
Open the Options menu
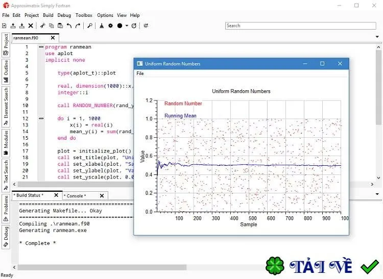[105, 15]
